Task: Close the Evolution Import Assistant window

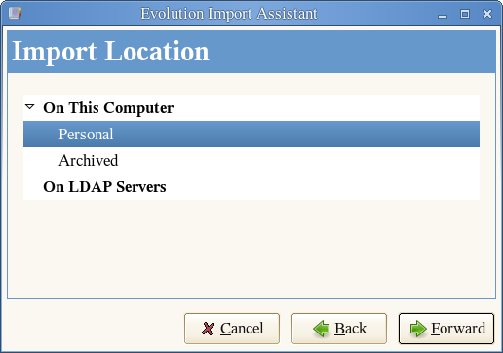Action: pos(487,14)
